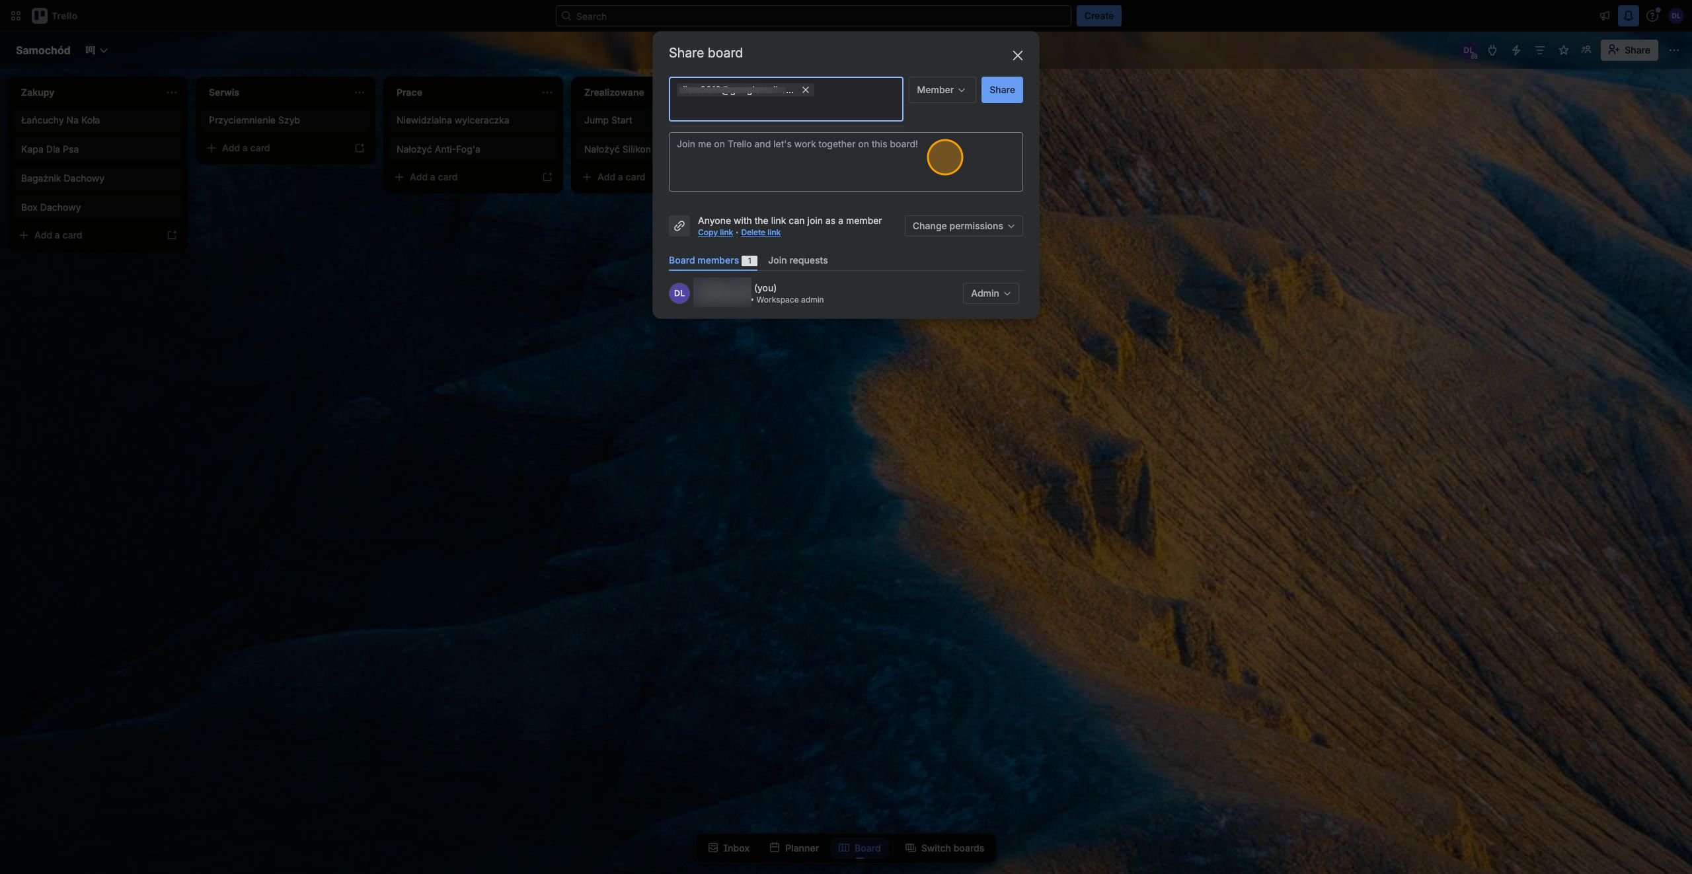Click the link icon beside invite link text
Viewport: 1692px width, 874px height.
point(679,226)
